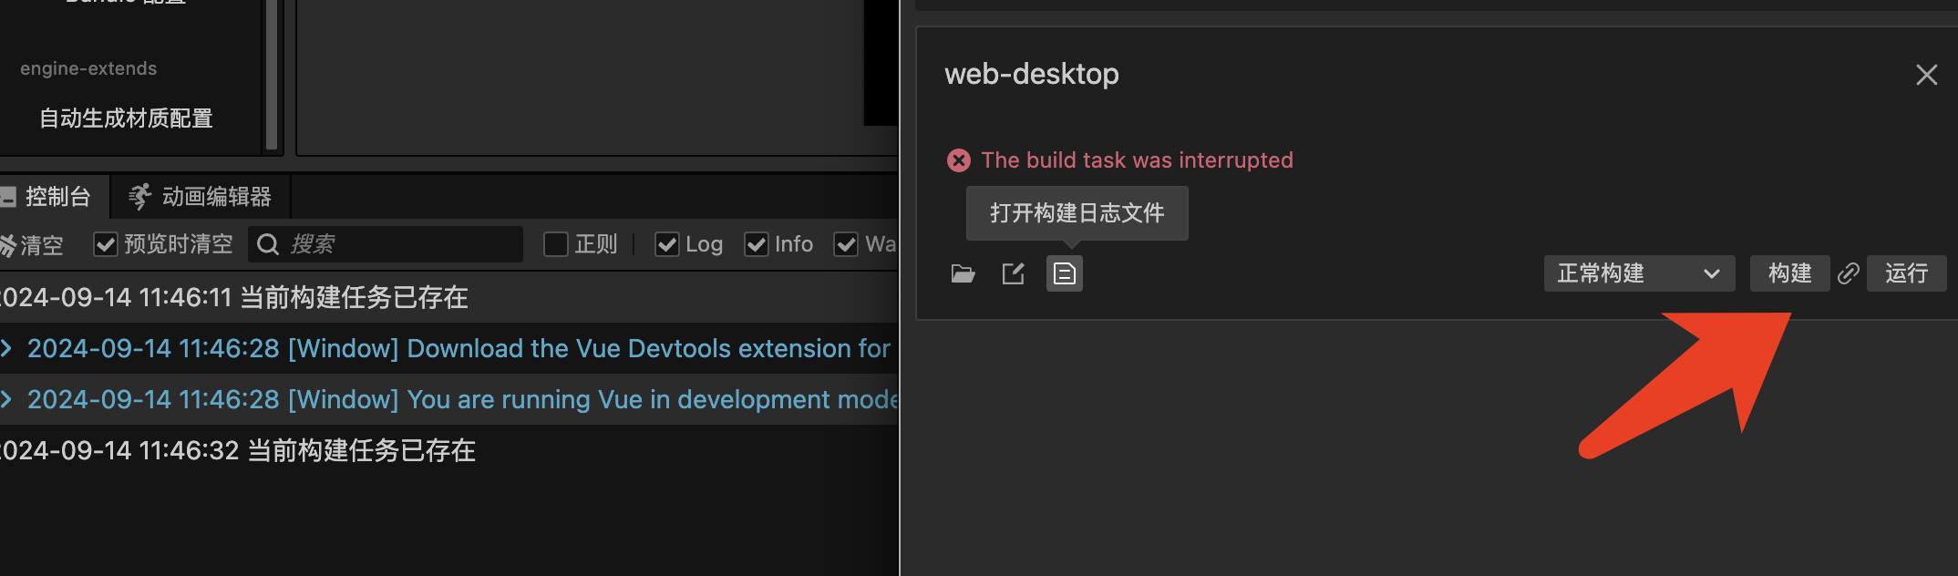Viewport: 1958px width, 576px height.
Task: Clear the console with 清空
Action: click(x=33, y=244)
